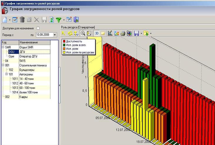Create a new record with the blank page icon
The image size is (215, 145).
5,20
